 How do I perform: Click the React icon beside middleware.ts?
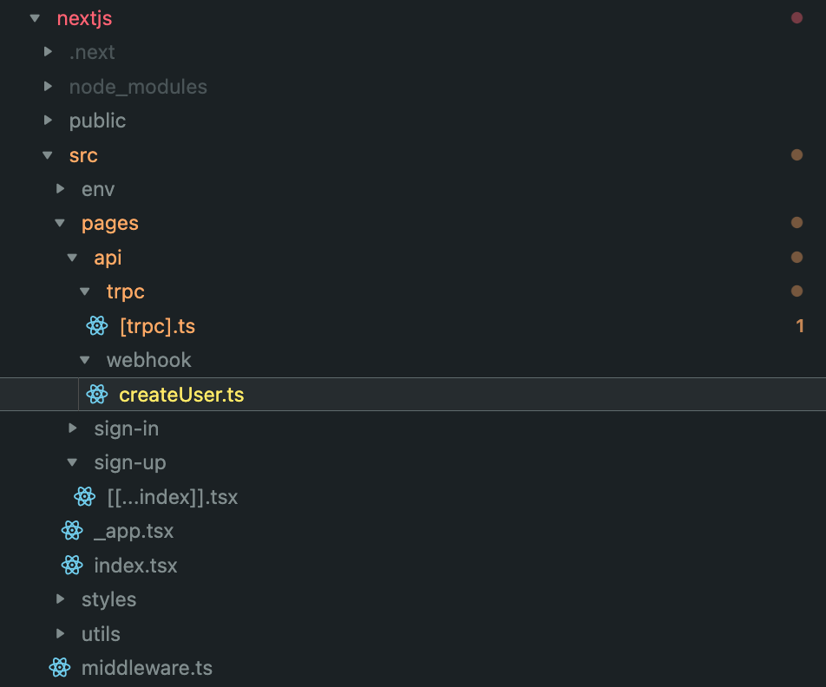(60, 668)
